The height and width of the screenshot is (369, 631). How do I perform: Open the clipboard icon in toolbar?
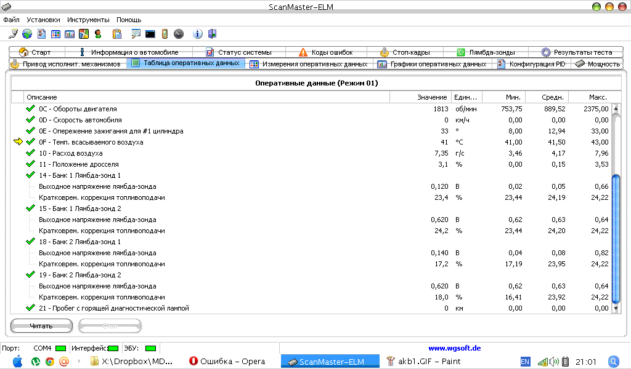[117, 34]
